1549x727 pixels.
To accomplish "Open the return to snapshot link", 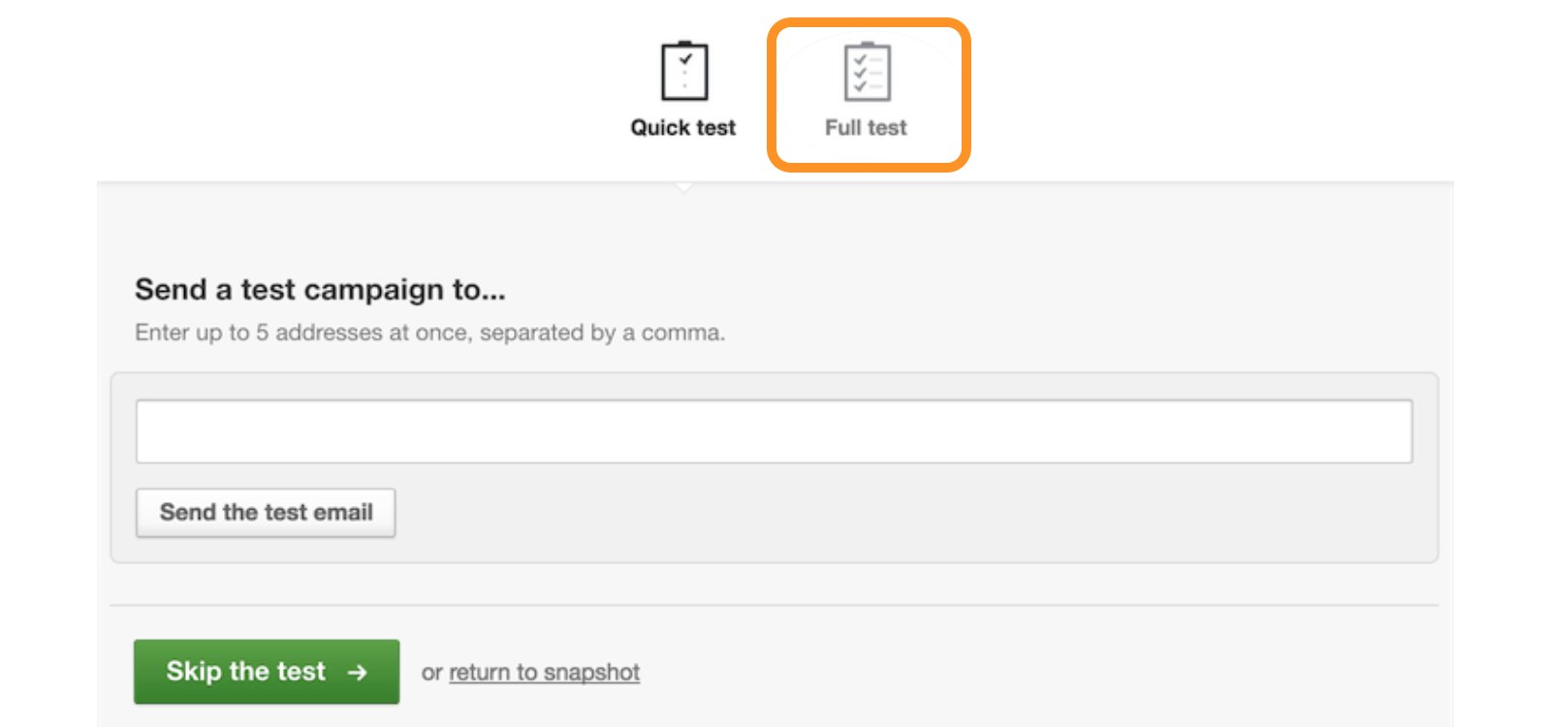I will [544, 673].
